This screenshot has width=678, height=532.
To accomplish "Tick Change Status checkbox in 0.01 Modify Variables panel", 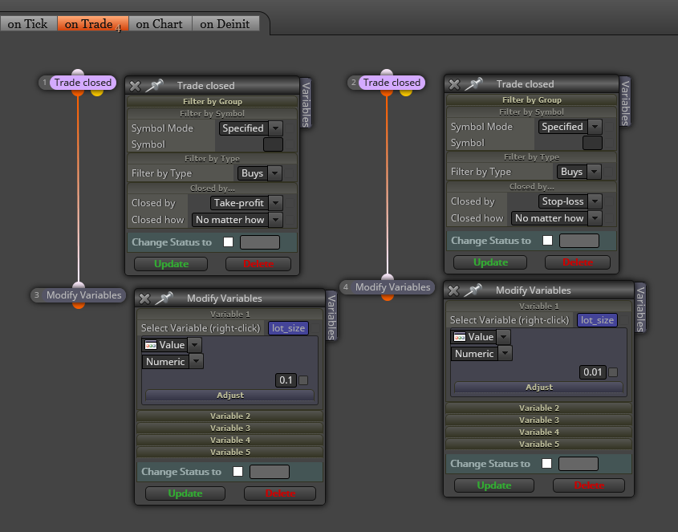I will coord(546,463).
